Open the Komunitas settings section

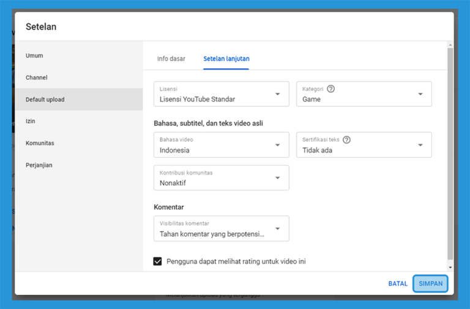tap(79, 143)
